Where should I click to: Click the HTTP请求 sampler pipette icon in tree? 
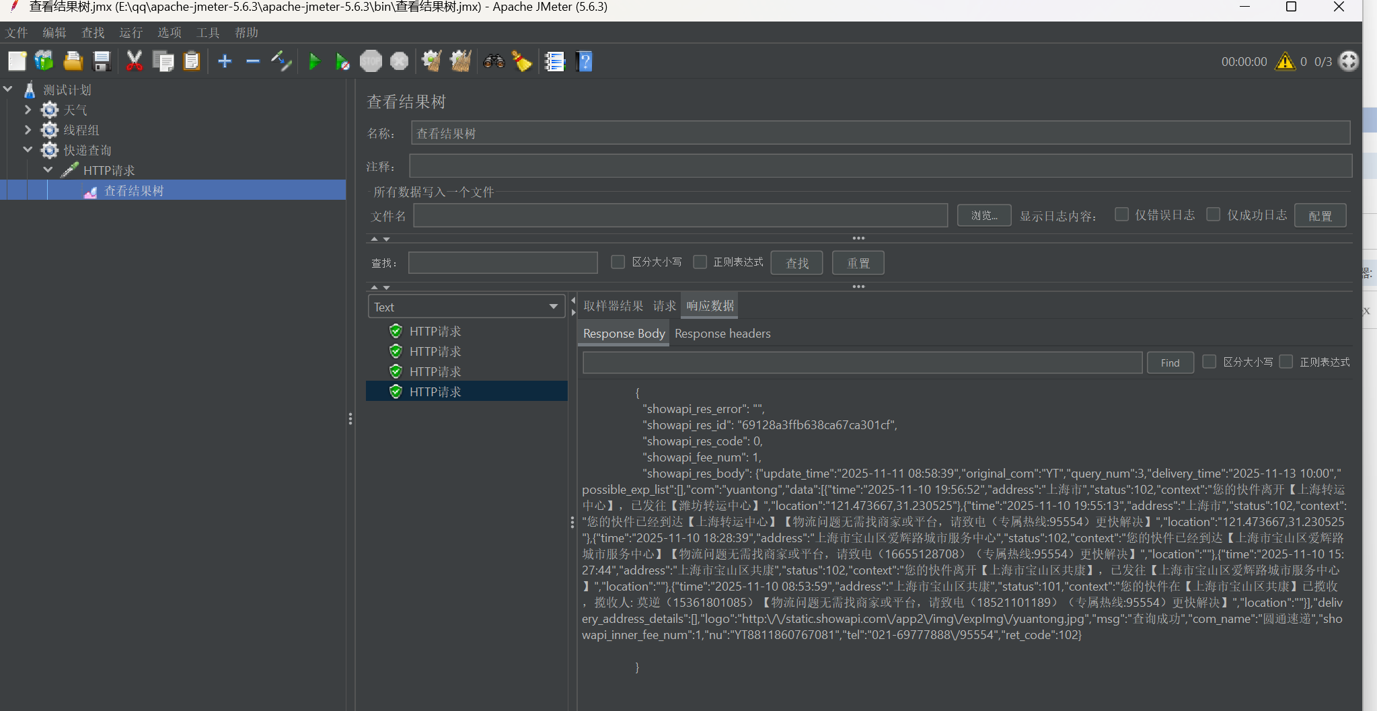click(69, 170)
